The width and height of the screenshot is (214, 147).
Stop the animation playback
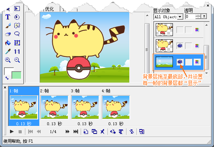(x=20, y=132)
